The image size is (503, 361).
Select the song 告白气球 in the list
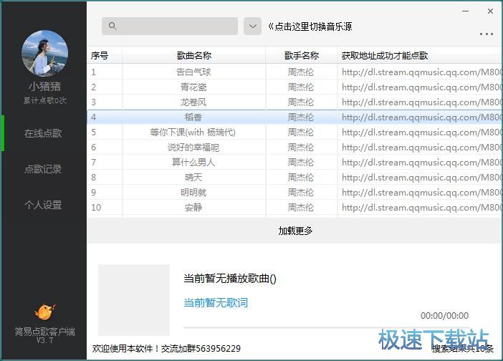point(193,72)
